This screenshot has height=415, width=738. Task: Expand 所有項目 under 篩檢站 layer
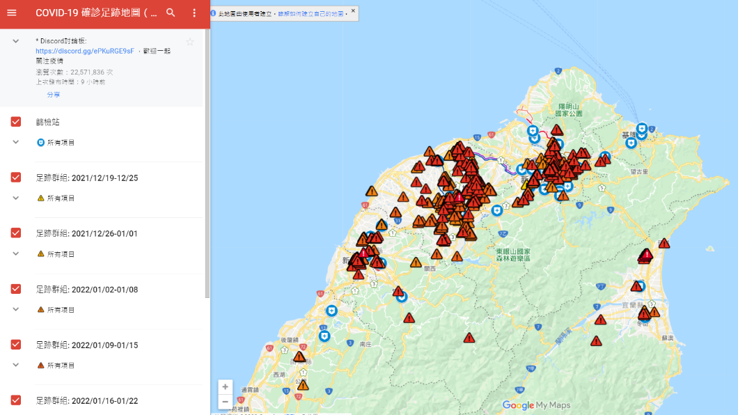pos(15,142)
